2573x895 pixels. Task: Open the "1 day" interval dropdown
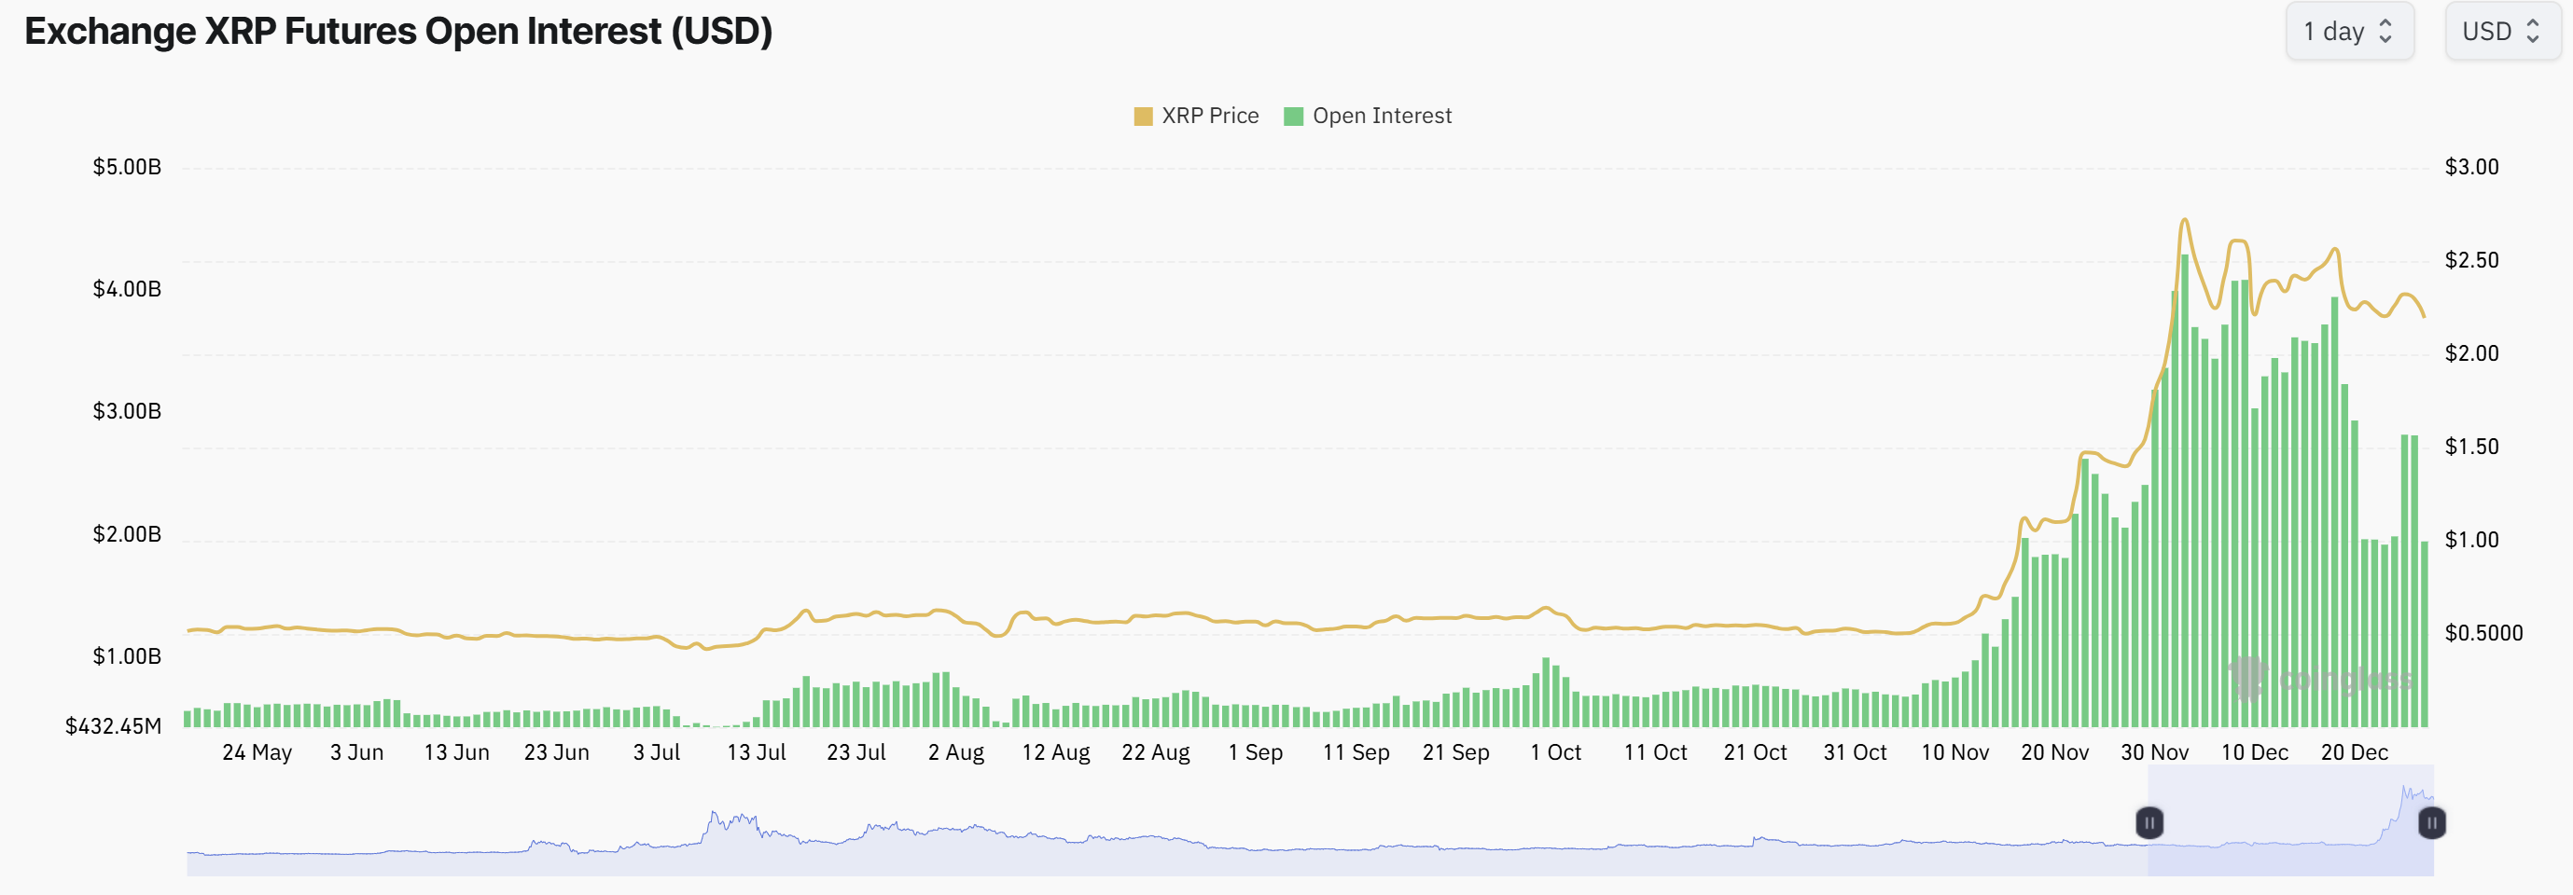[2348, 31]
